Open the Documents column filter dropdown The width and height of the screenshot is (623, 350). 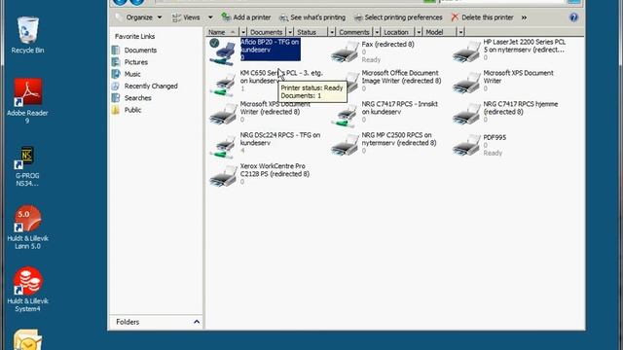coord(290,32)
